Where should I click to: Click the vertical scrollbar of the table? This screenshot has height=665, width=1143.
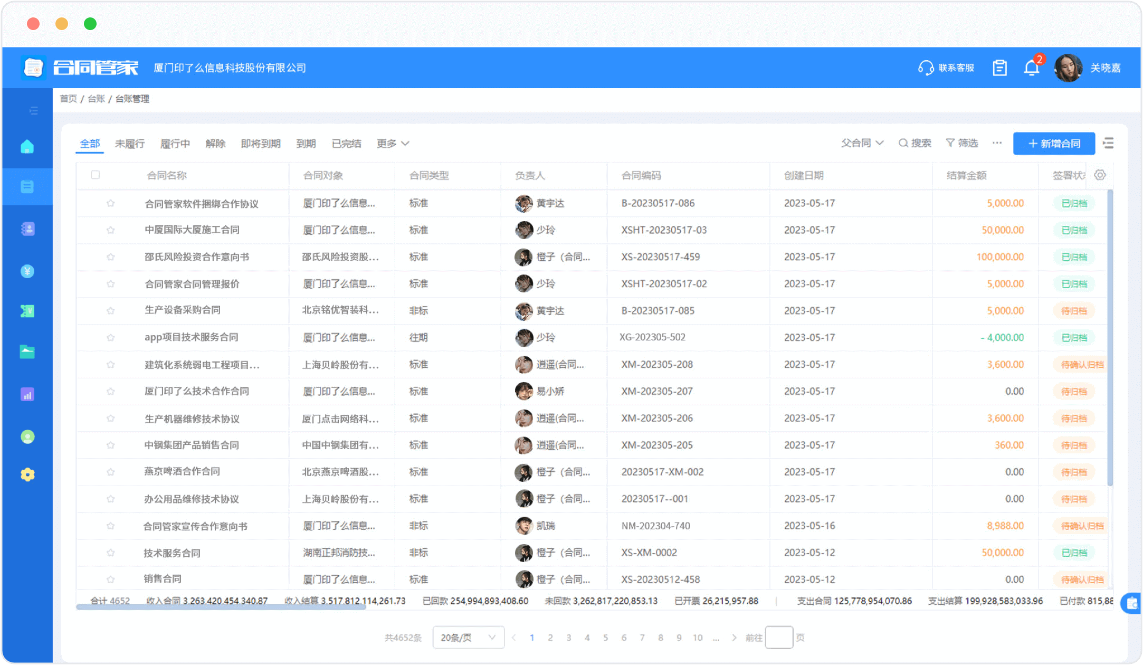tap(1110, 337)
